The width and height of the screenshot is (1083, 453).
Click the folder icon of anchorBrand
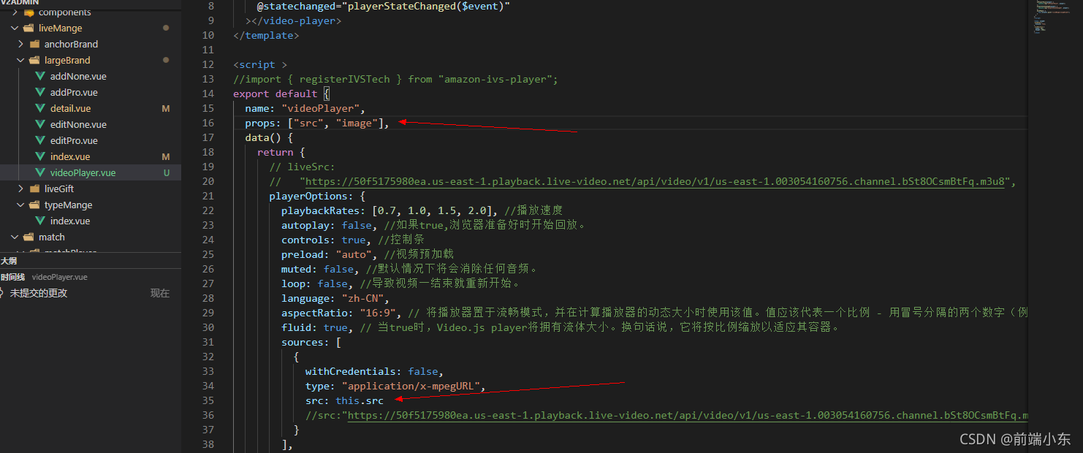click(x=34, y=45)
